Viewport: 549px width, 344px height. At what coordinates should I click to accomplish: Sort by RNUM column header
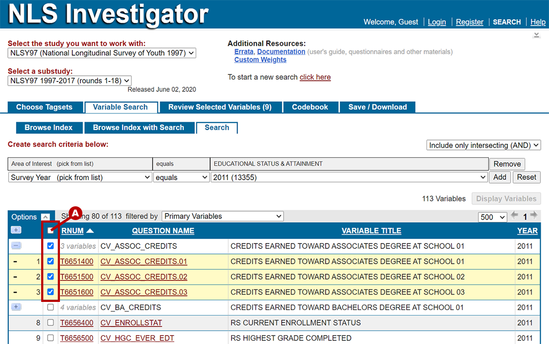[x=72, y=231]
